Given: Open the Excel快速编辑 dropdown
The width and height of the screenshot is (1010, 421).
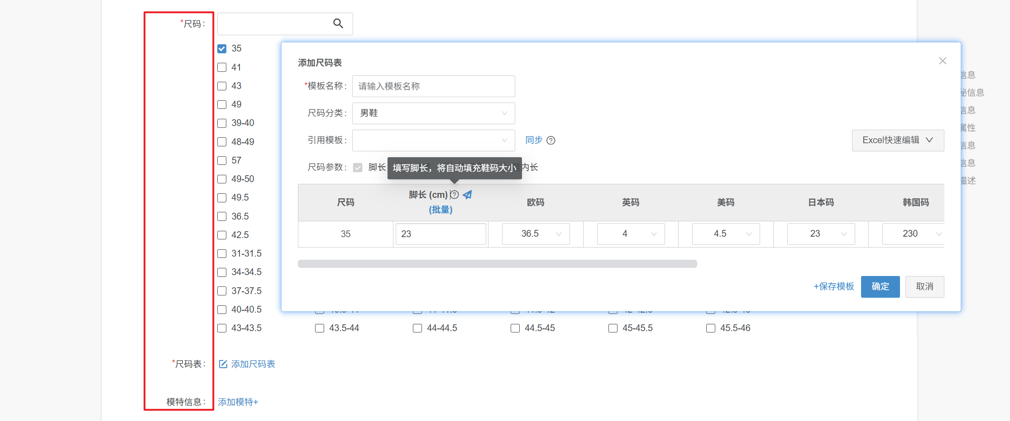Looking at the screenshot, I should pos(898,140).
